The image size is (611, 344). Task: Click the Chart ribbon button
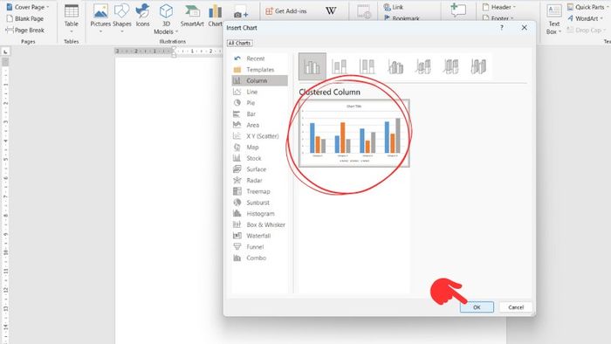coord(215,16)
